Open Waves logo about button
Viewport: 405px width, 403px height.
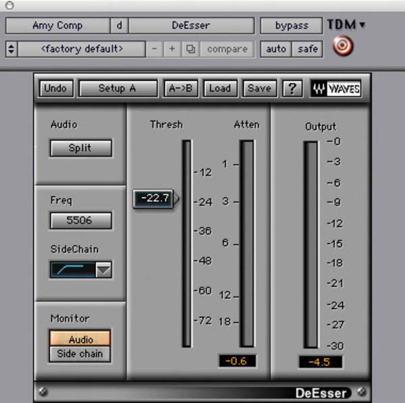[335, 88]
